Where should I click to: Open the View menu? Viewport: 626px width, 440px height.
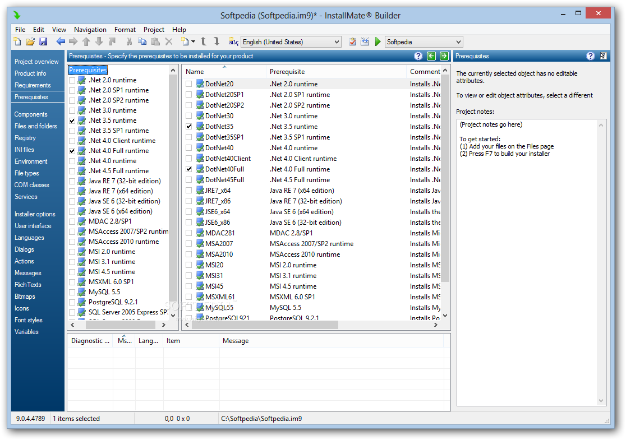tap(59, 30)
